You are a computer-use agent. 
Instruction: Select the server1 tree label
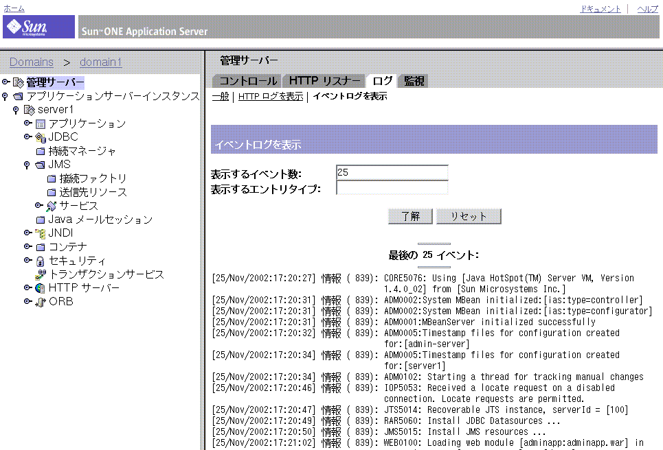56,110
